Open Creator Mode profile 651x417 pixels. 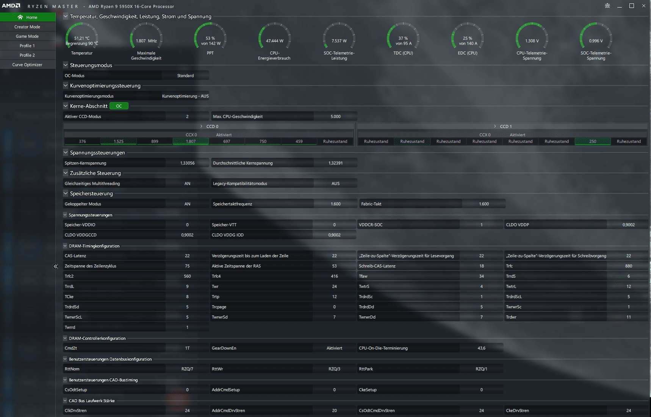[x=28, y=27]
